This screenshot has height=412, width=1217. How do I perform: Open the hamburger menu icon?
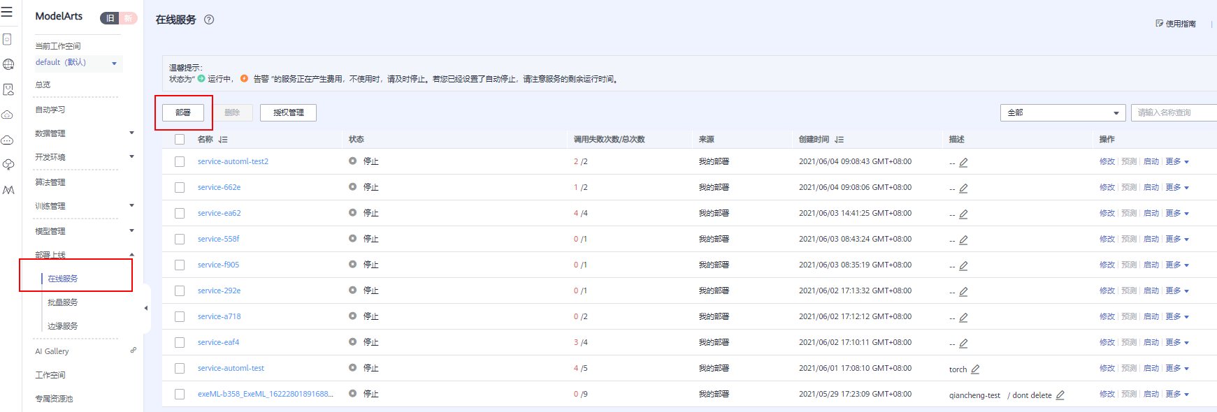pyautogui.click(x=7, y=12)
